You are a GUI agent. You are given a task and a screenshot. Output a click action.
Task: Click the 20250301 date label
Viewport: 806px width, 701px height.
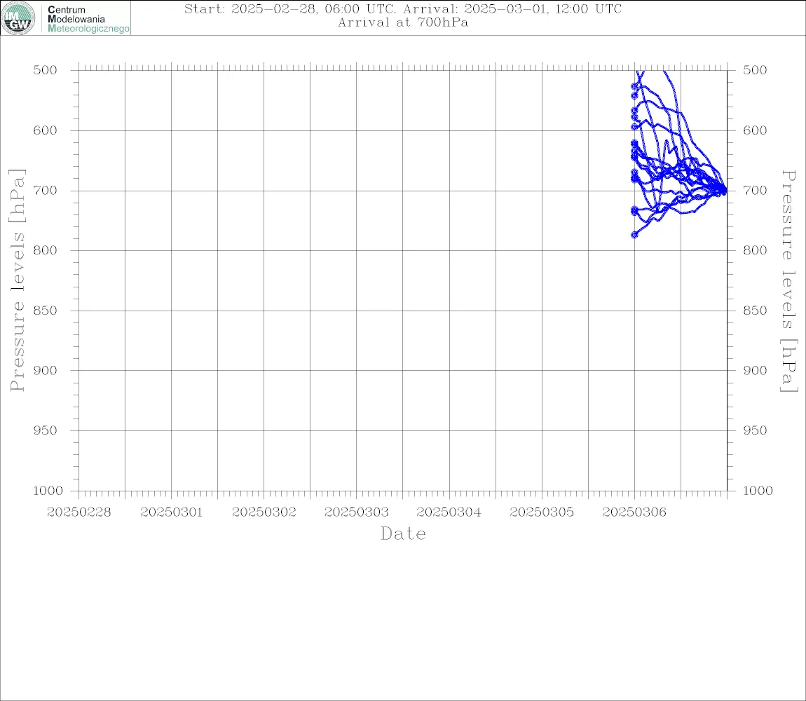(x=172, y=512)
